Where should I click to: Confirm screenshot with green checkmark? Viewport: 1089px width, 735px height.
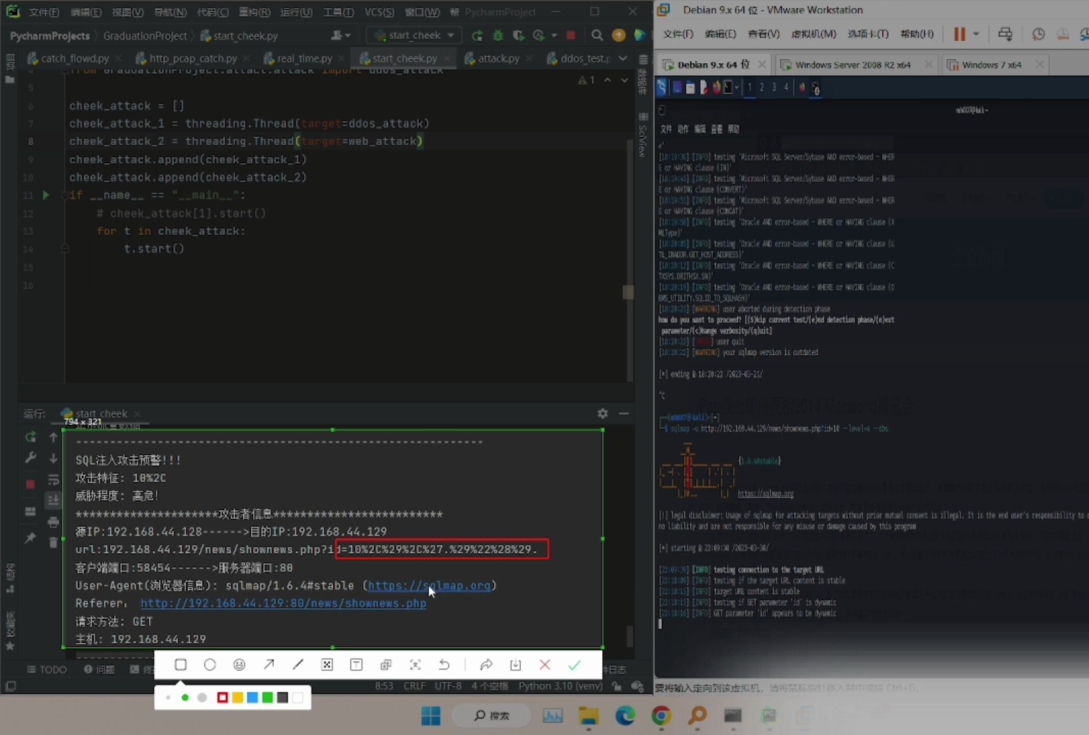[574, 665]
